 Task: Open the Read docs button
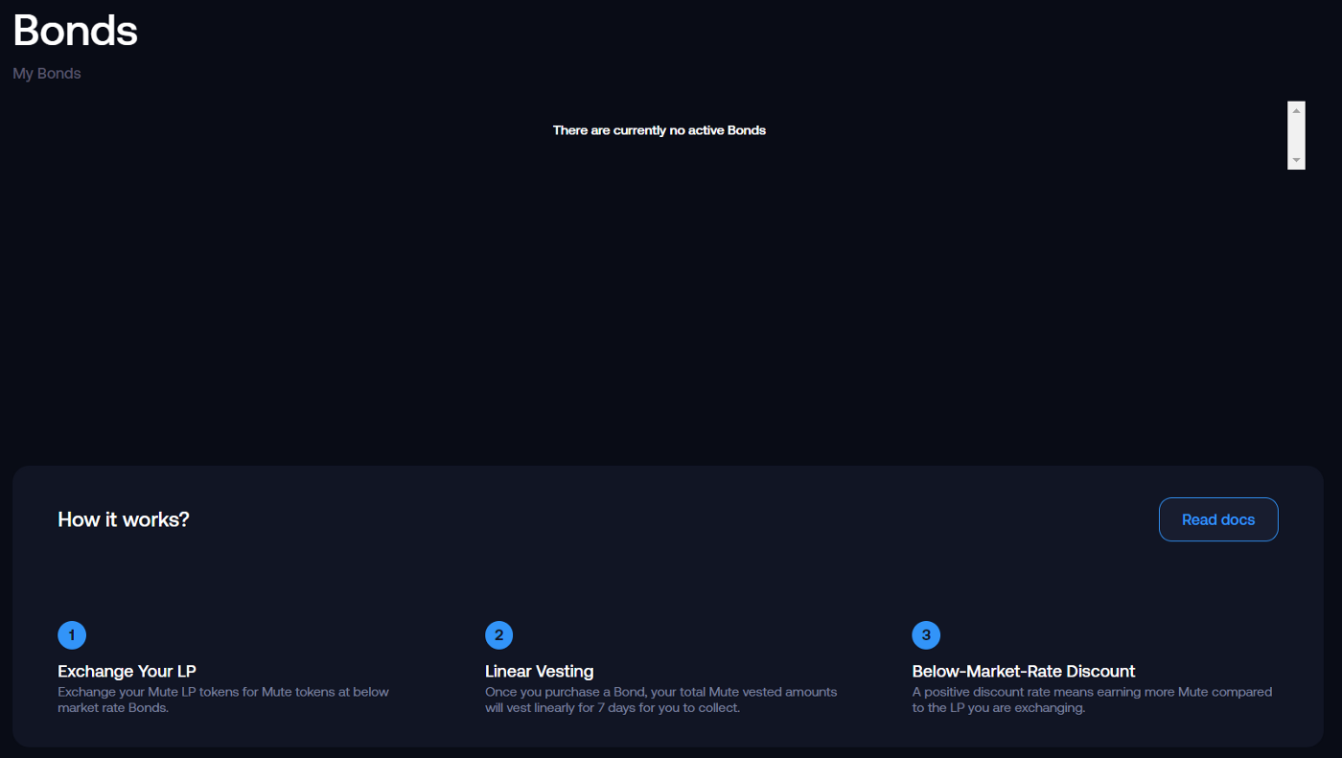tap(1218, 519)
